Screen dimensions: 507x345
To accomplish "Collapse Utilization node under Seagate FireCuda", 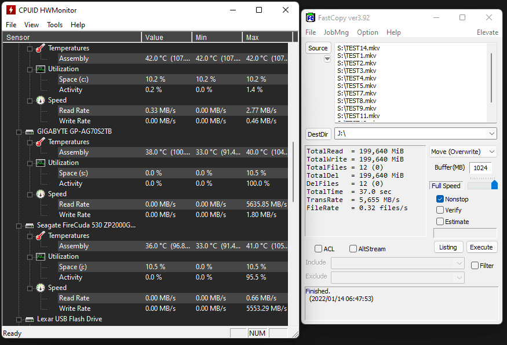I will click(x=30, y=257).
